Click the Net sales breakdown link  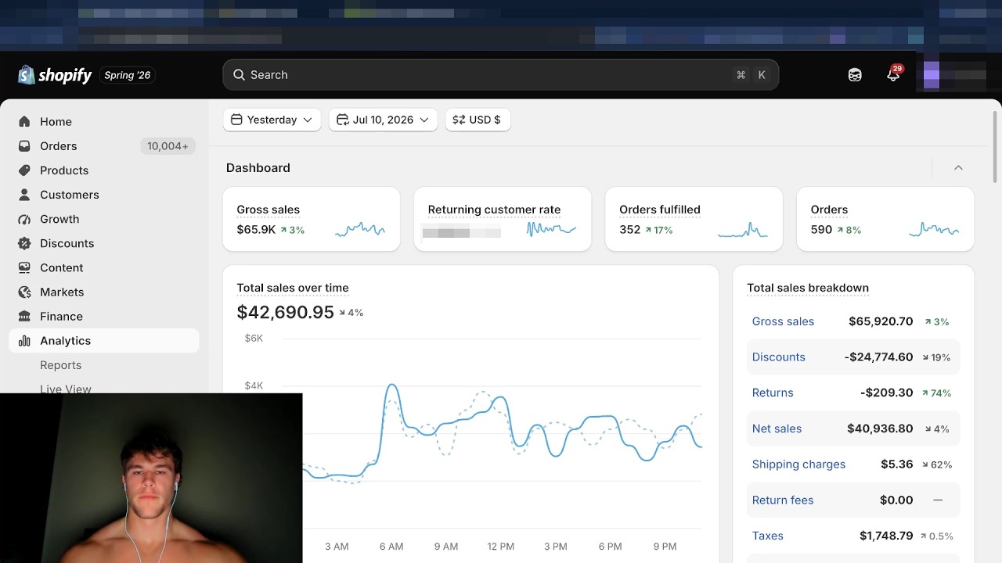coord(777,429)
